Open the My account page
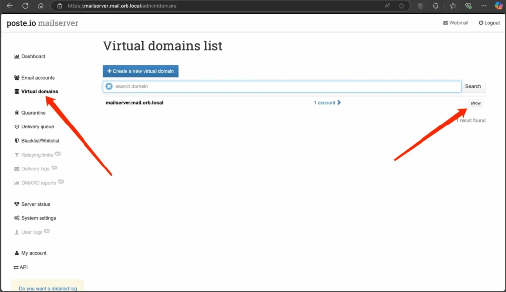 click(x=34, y=253)
